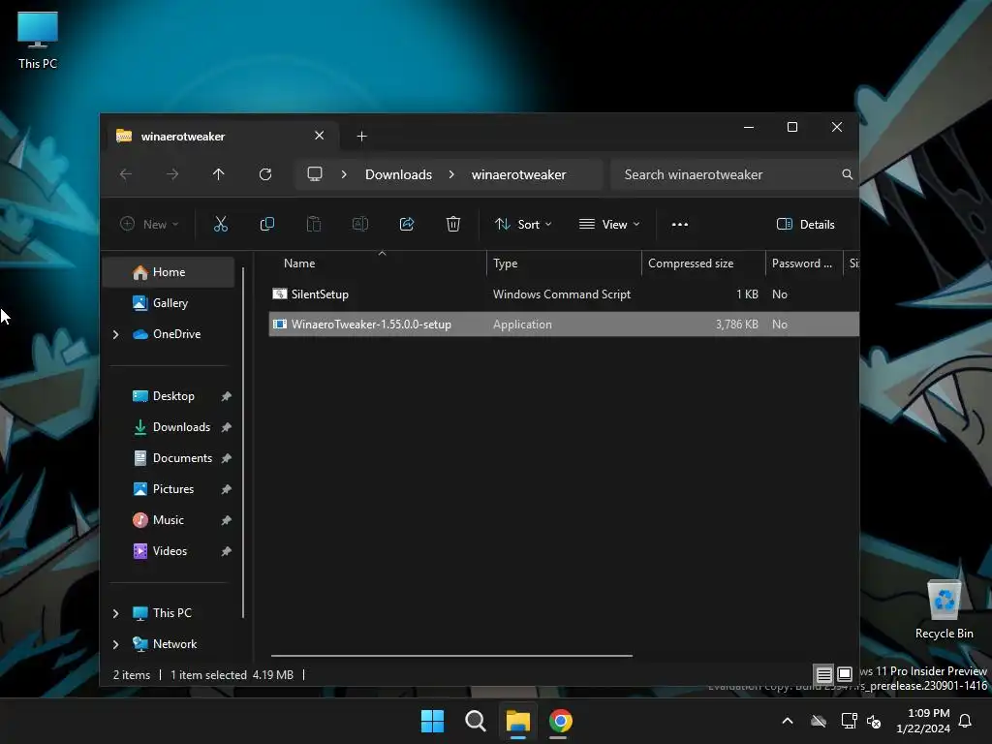Toggle the Details pane

click(x=805, y=225)
